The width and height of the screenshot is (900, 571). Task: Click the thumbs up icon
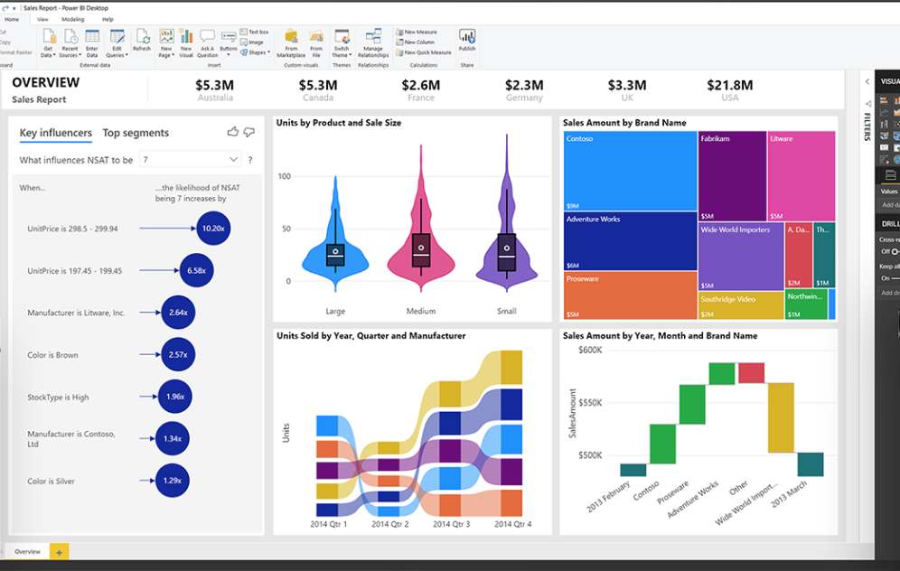point(232,132)
